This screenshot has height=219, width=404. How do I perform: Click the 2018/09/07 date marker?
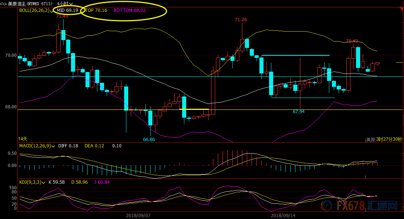coord(138,216)
